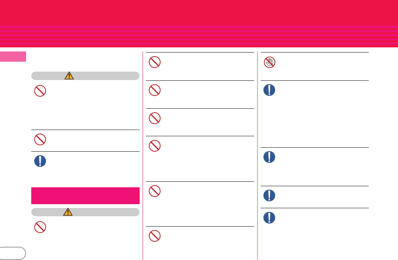Viewport: 398px width, 260px height.
Task: Select the pink tab at the left page edge
Action: point(13,57)
